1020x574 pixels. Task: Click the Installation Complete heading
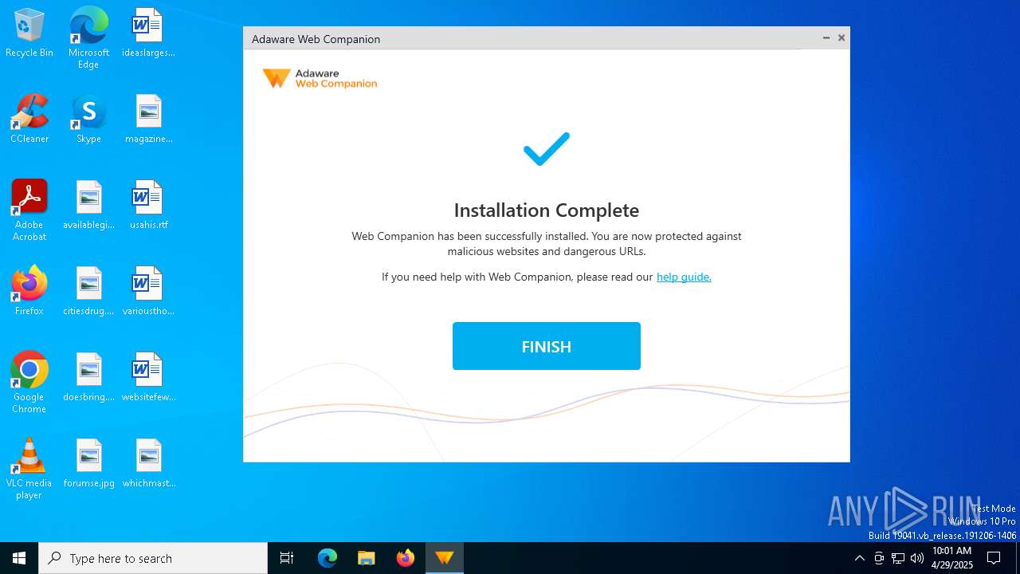(547, 210)
